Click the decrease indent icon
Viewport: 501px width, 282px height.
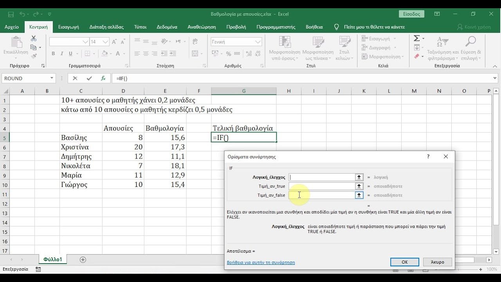[x=164, y=54]
